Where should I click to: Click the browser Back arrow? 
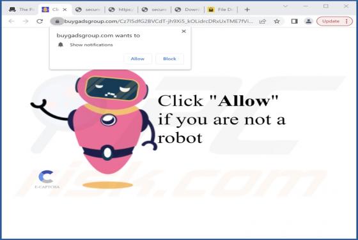[x=12, y=22]
